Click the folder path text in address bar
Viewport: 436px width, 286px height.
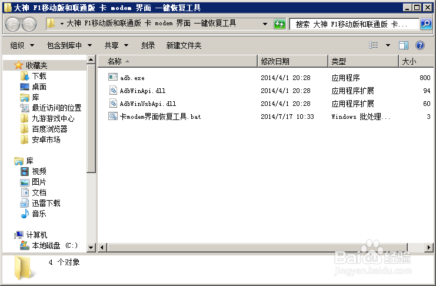pos(151,24)
